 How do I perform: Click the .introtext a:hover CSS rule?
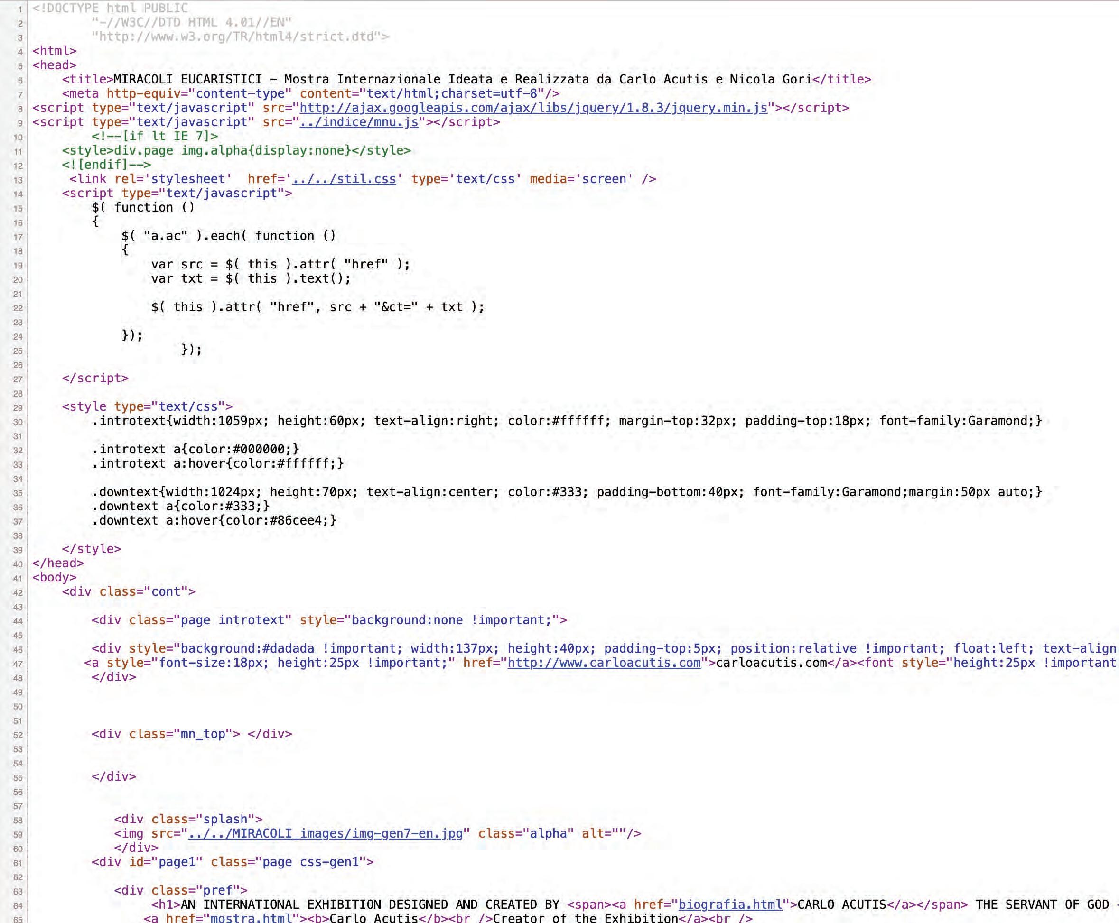click(217, 463)
